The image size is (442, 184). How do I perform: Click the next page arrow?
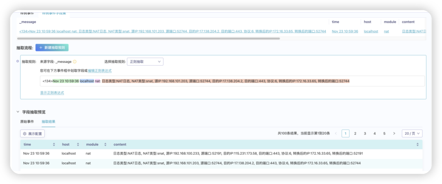[x=394, y=133]
